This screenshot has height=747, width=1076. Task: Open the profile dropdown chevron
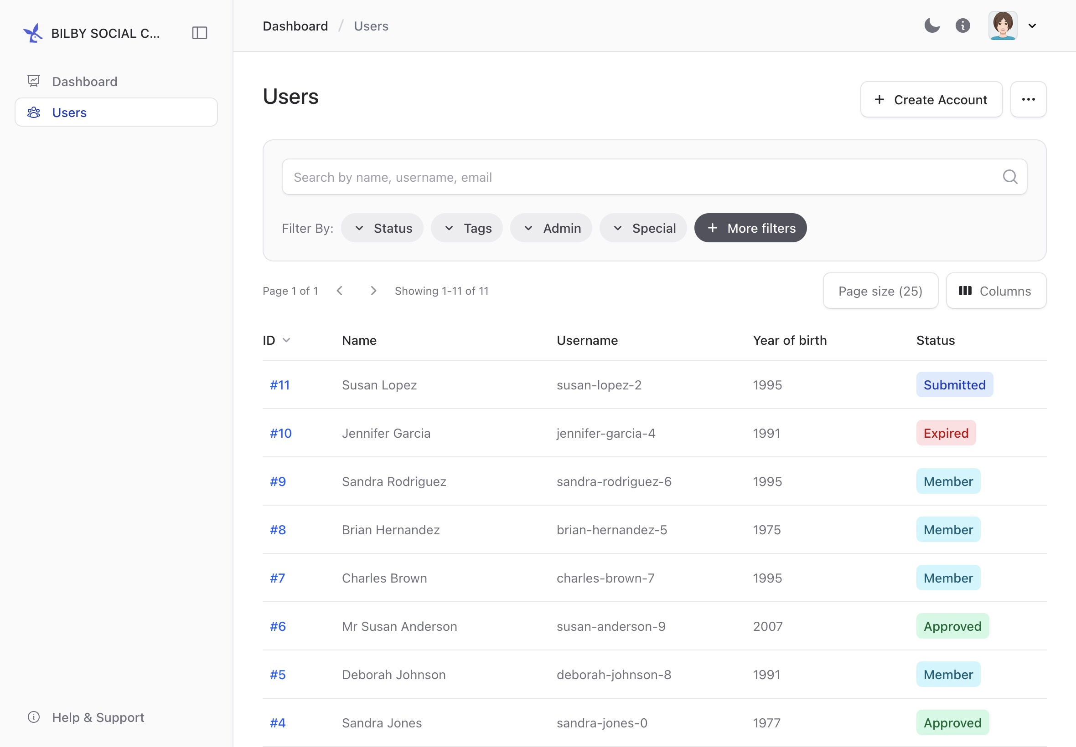1032,26
